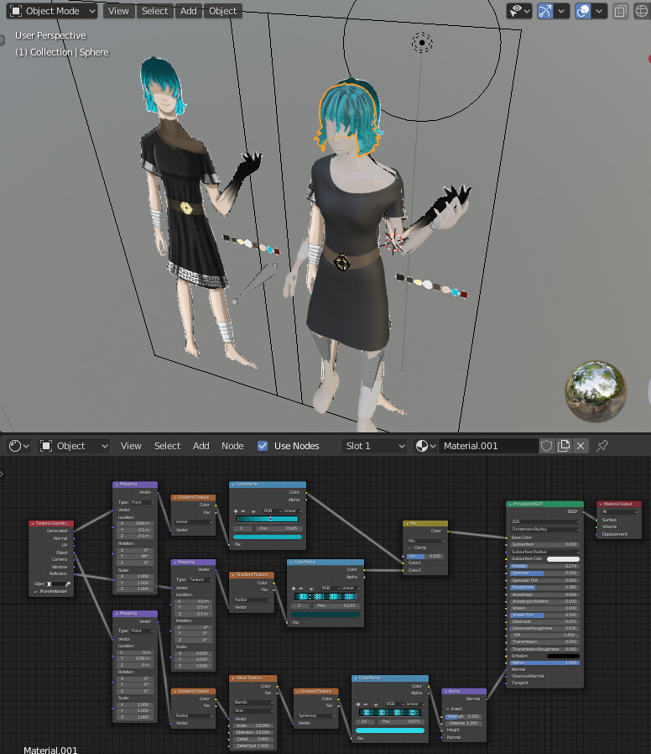Add a stop on the ColorRamp at Pos 0.545
This screenshot has height=754, width=651.
tap(236, 511)
